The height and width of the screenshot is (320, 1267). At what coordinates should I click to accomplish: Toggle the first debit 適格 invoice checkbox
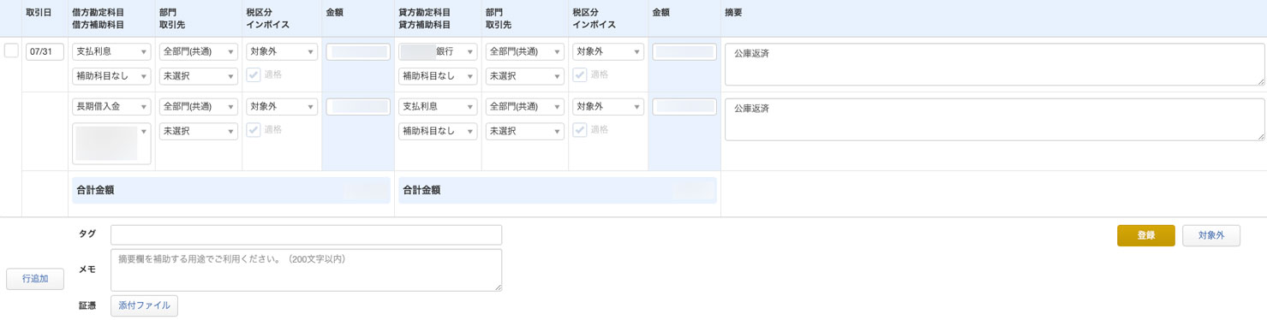(254, 75)
